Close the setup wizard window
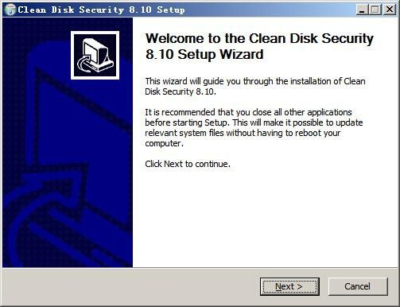Image resolution: width=400 pixels, height=307 pixels. pyautogui.click(x=390, y=10)
